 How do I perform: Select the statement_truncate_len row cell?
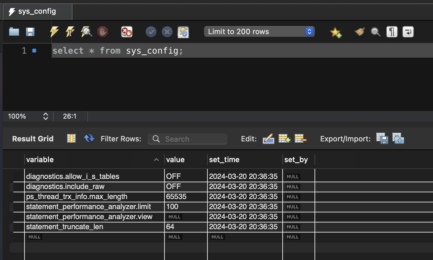[64, 227]
